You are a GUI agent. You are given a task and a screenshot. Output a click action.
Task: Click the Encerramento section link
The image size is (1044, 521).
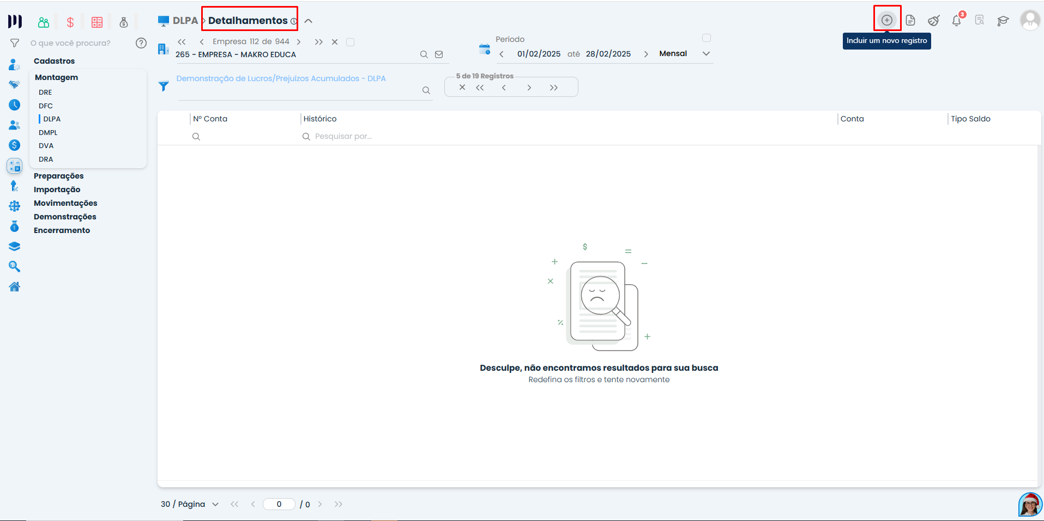(62, 230)
